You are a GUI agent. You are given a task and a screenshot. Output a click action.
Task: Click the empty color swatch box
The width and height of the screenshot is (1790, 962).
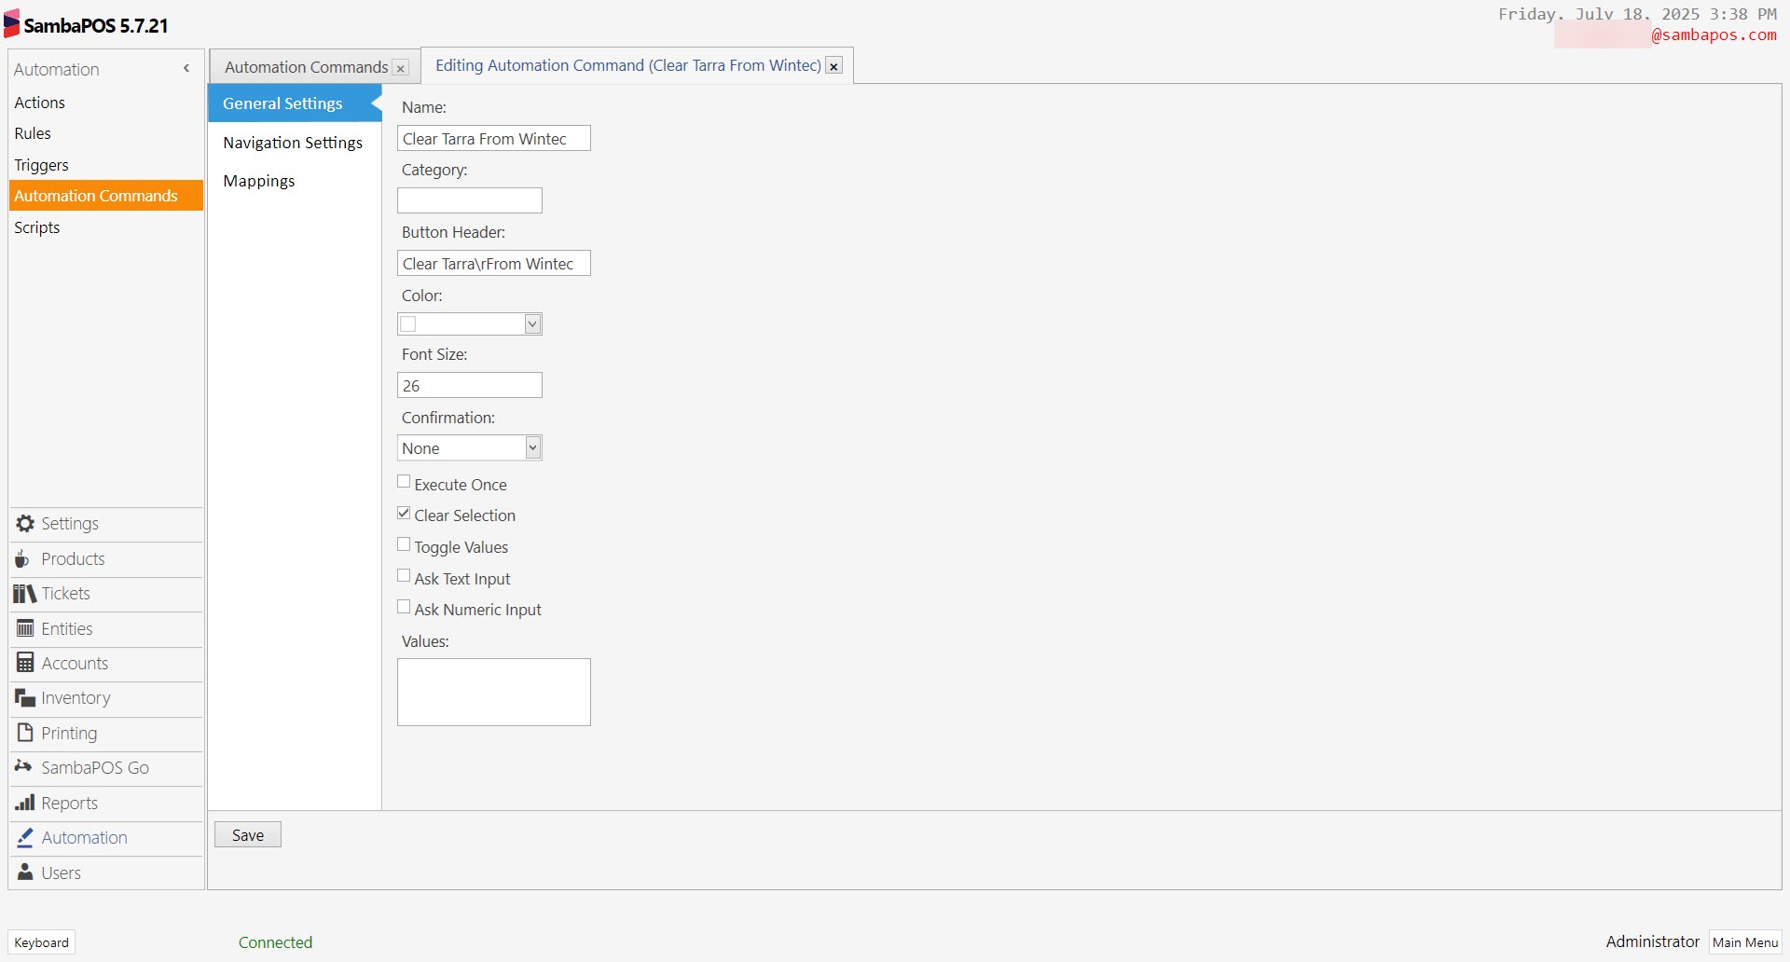click(408, 323)
